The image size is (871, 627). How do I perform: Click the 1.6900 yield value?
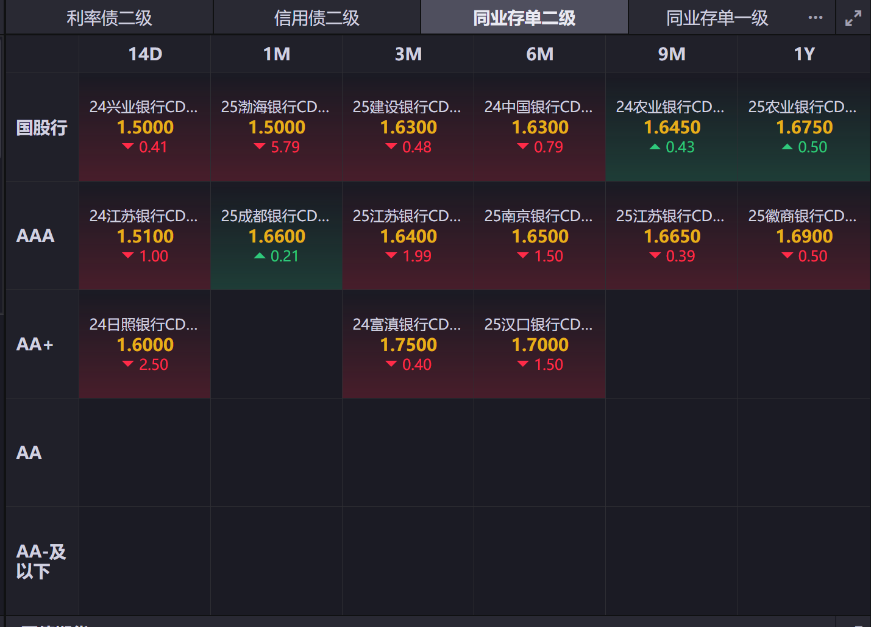point(804,236)
